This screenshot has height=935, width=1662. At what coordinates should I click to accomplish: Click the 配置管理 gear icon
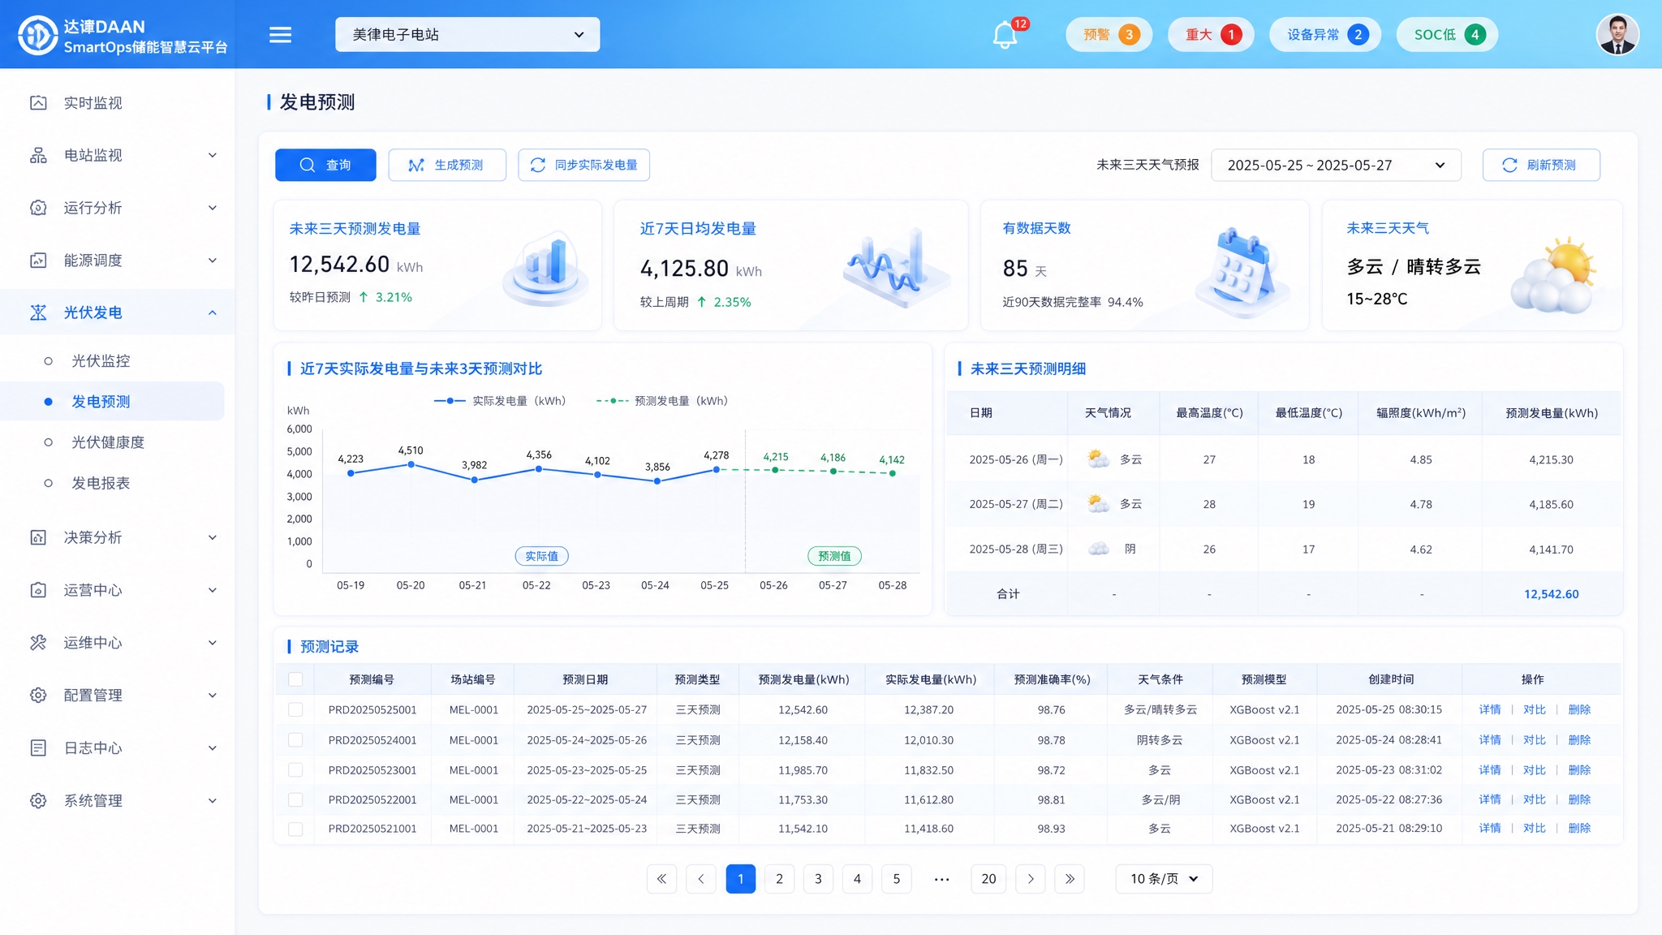click(x=38, y=695)
